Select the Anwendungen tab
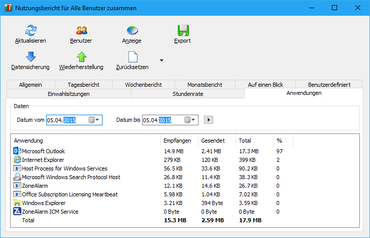Image resolution: width=370 pixels, height=238 pixels. pos(304,93)
